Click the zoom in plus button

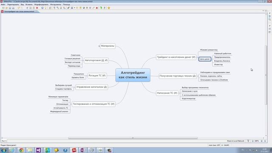(262, 141)
